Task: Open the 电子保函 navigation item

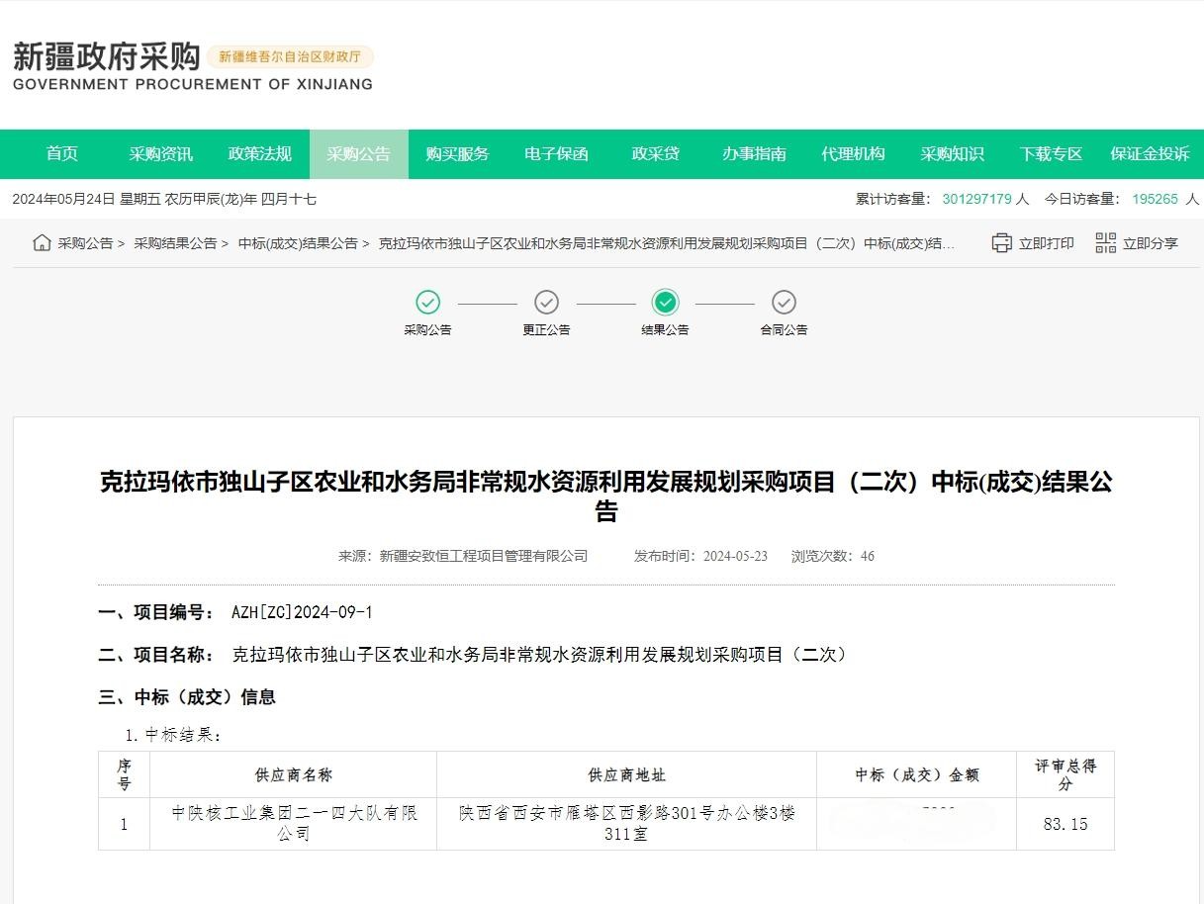Action: [556, 154]
